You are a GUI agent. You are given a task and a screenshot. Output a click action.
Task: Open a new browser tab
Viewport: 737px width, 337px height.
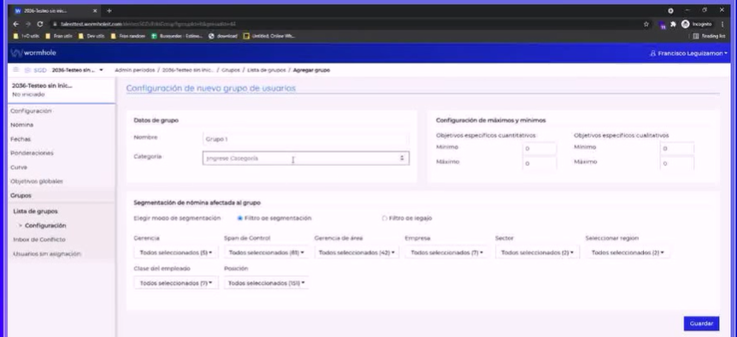tap(109, 10)
